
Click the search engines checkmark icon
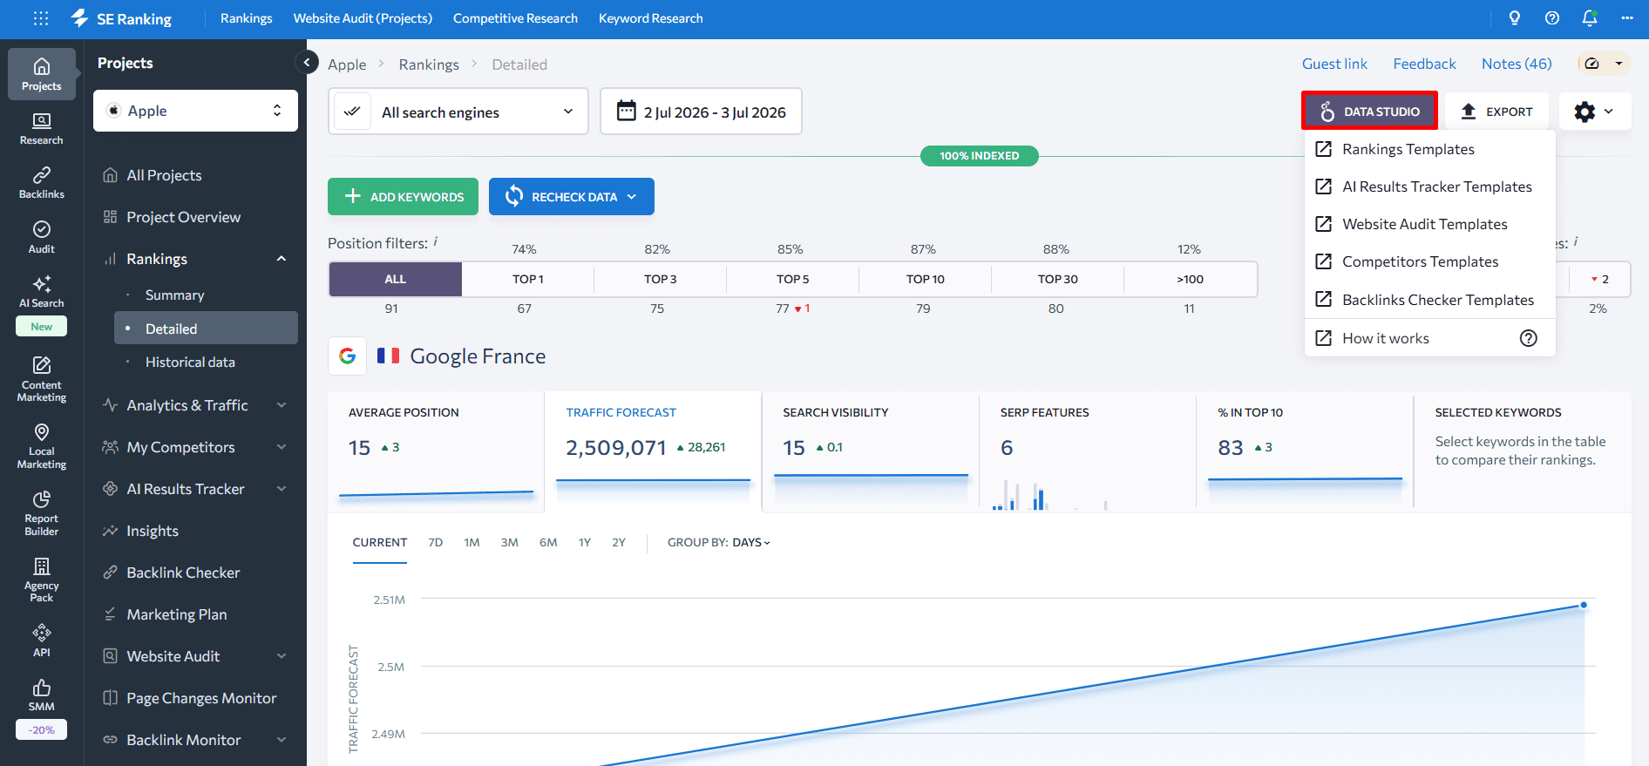(x=353, y=112)
